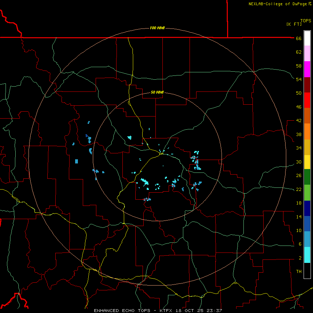Click the 23:37 time stamp

point(214,311)
